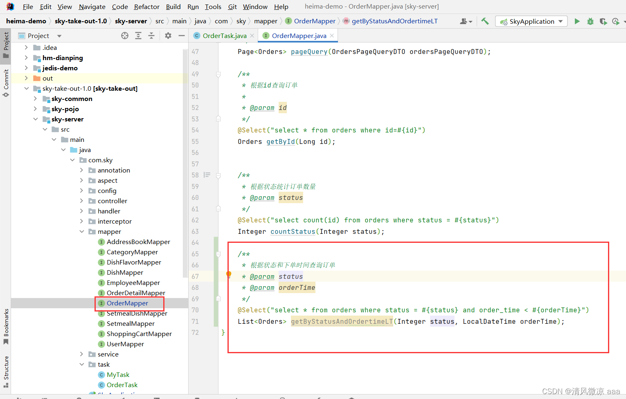Hide the Project panel with minus icon
This screenshot has width=626, height=399.
pyautogui.click(x=182, y=36)
